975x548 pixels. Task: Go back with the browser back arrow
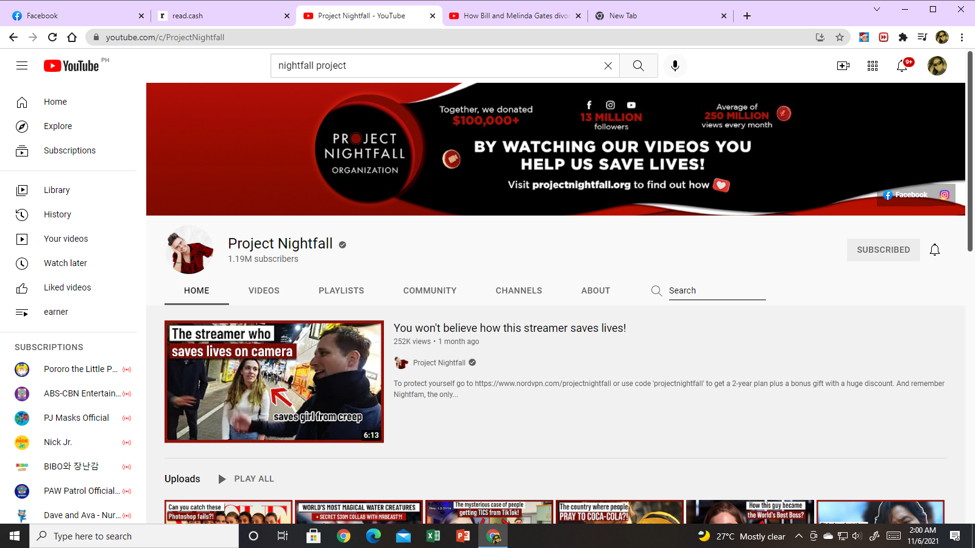click(13, 37)
